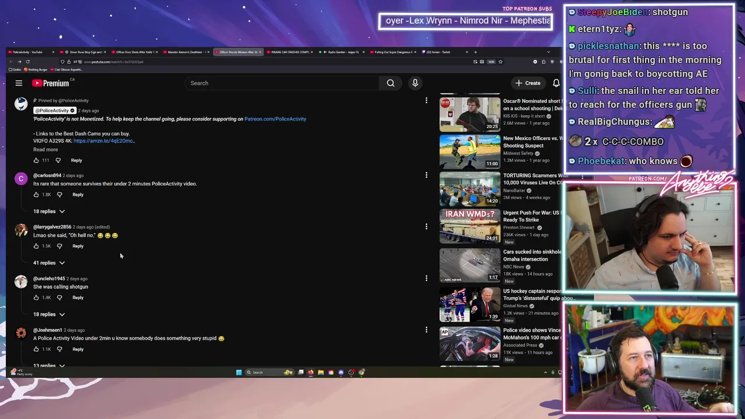Switch to forsen - Twitch tab
The width and height of the screenshot is (745, 419).
click(x=444, y=52)
